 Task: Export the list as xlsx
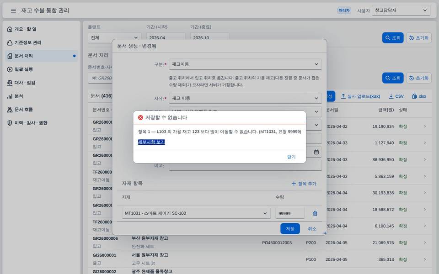click(419, 96)
